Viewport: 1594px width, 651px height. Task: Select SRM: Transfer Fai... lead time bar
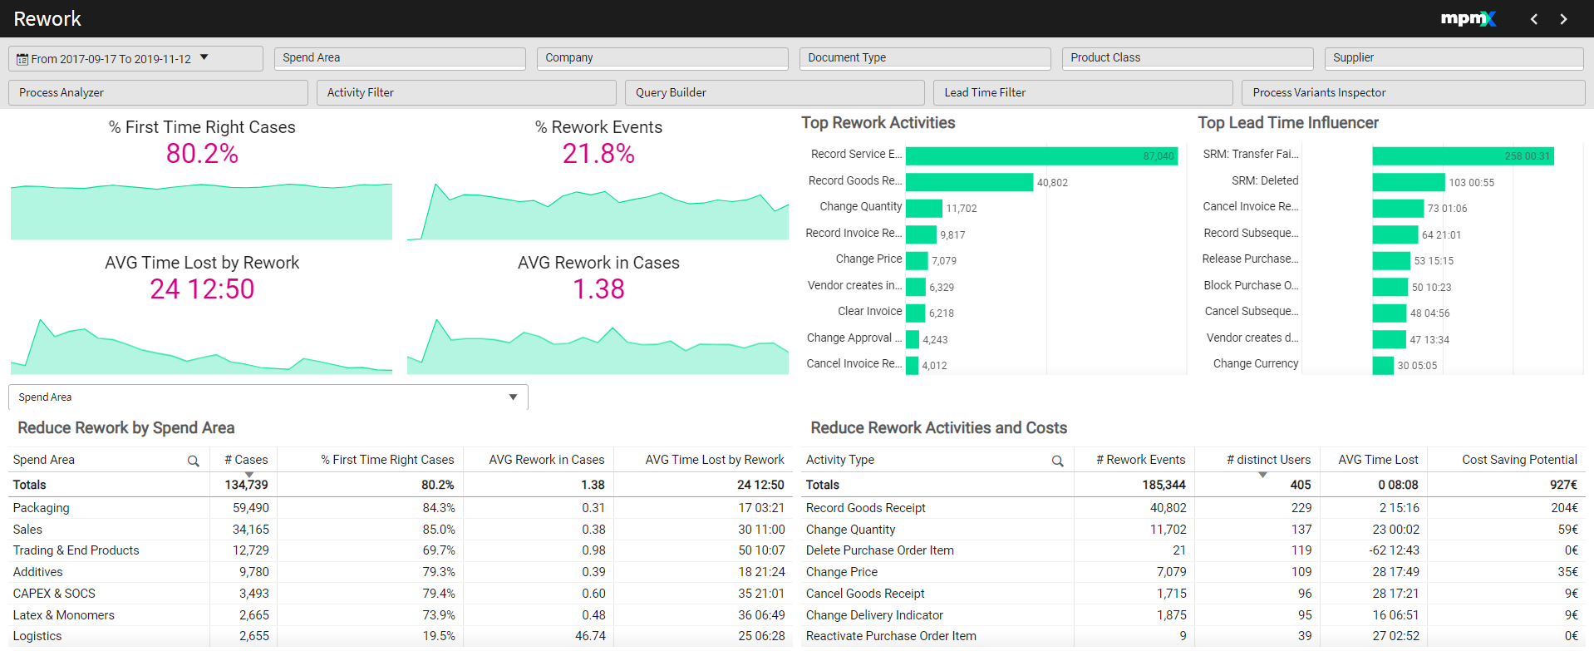tap(1463, 156)
